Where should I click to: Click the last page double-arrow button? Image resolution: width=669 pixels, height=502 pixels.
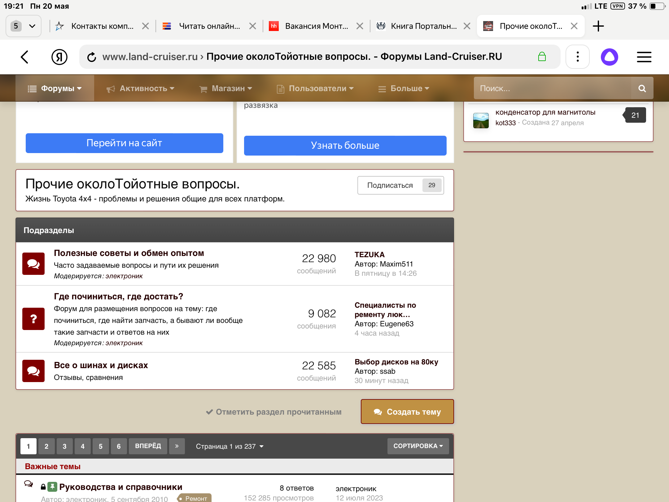[x=177, y=446]
